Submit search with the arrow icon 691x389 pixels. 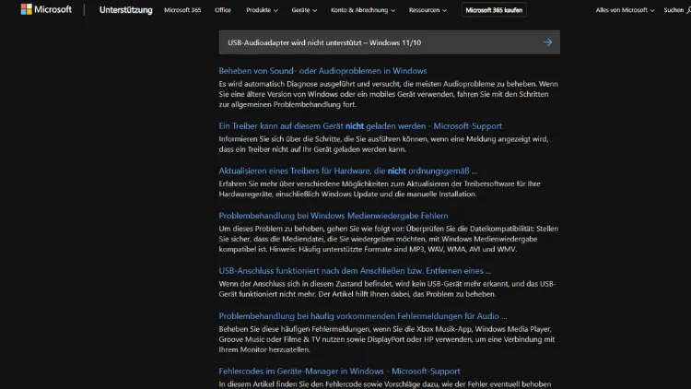click(547, 42)
